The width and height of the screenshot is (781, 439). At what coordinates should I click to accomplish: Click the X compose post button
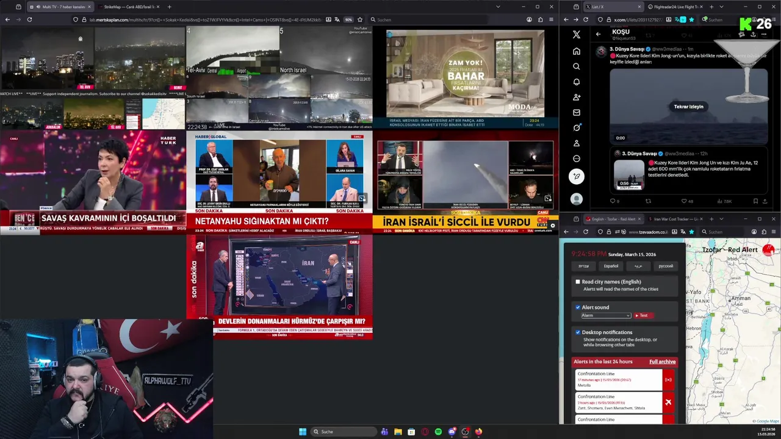point(576,176)
